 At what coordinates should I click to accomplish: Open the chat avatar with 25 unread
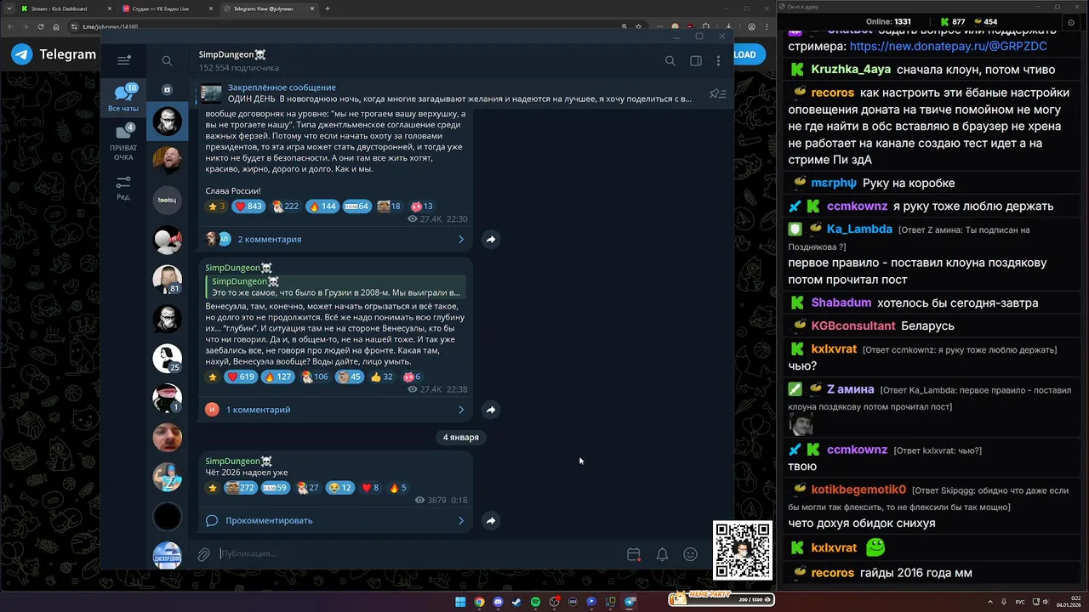167,359
